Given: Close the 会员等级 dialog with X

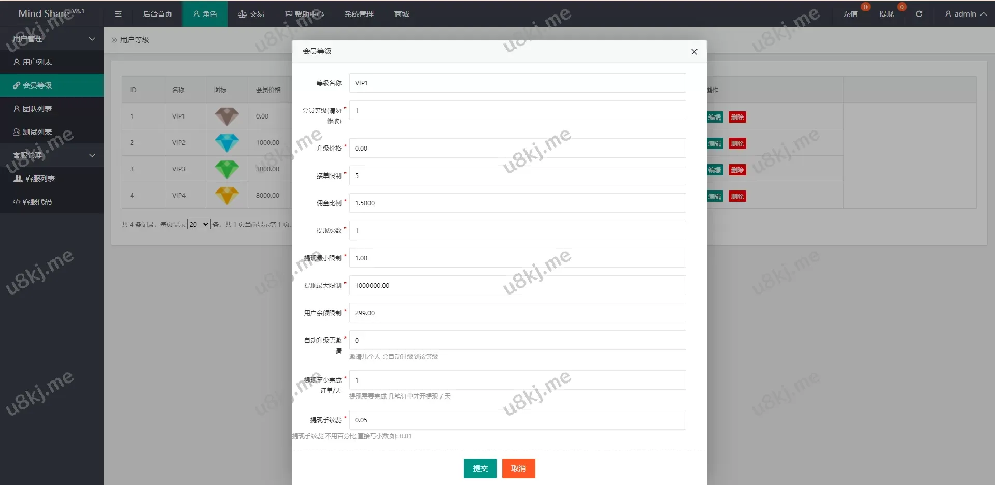Looking at the screenshot, I should (x=694, y=52).
